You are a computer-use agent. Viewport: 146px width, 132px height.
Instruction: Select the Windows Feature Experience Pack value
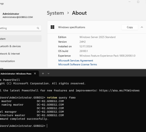(107, 56)
